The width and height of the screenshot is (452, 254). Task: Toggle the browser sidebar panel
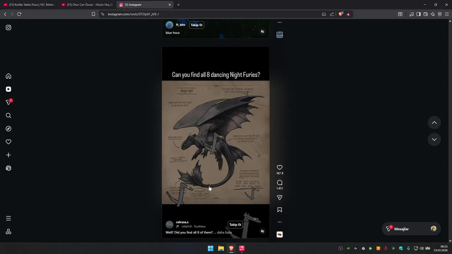tap(418, 14)
